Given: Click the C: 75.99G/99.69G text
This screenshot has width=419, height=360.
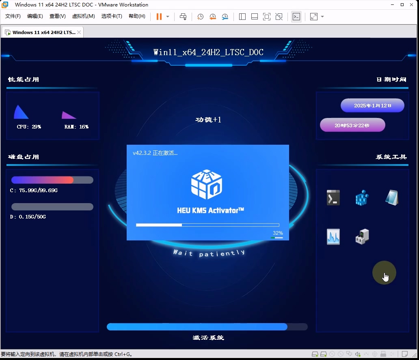Looking at the screenshot, I should [34, 190].
